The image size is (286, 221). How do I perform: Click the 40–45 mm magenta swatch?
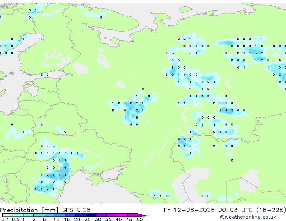(122, 215)
